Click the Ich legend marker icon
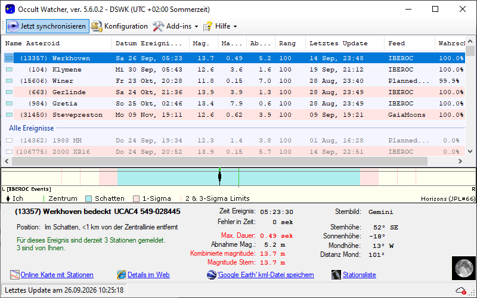The height and width of the screenshot is (298, 477). (x=8, y=198)
